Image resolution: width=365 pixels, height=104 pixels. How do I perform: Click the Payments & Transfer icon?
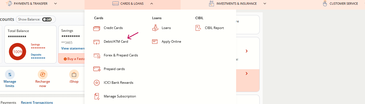point(9,4)
